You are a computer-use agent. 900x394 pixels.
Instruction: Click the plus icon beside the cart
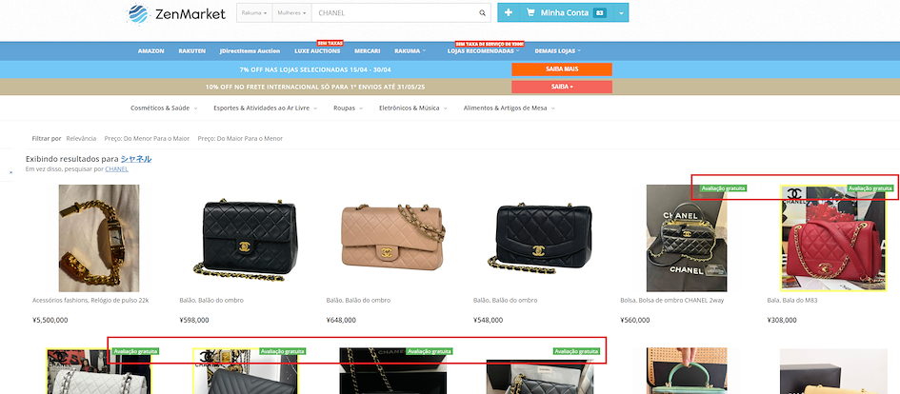point(508,12)
